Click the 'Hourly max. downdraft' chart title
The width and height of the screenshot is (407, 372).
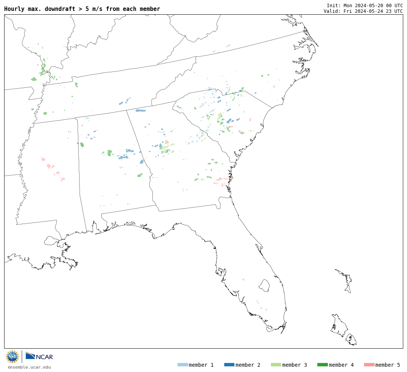tap(82, 9)
